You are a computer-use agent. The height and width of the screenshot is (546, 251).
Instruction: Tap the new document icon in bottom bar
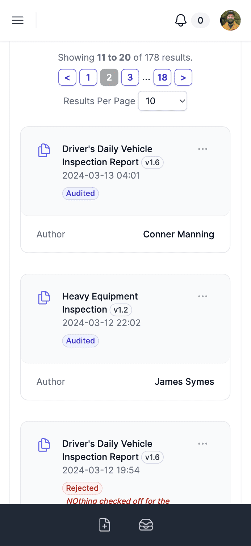105,525
